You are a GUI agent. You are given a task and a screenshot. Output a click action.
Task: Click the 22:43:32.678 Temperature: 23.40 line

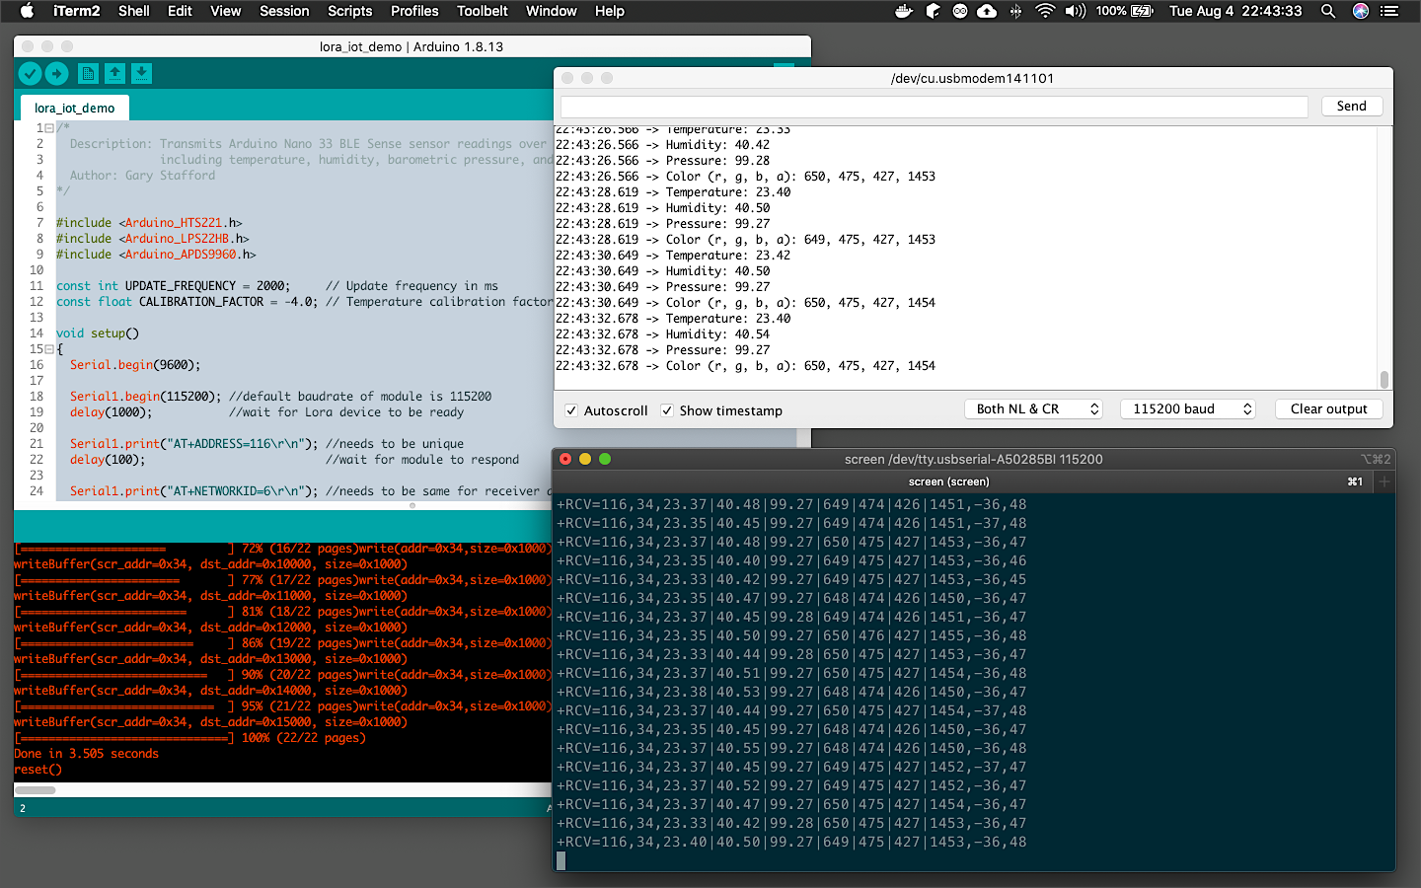(673, 319)
